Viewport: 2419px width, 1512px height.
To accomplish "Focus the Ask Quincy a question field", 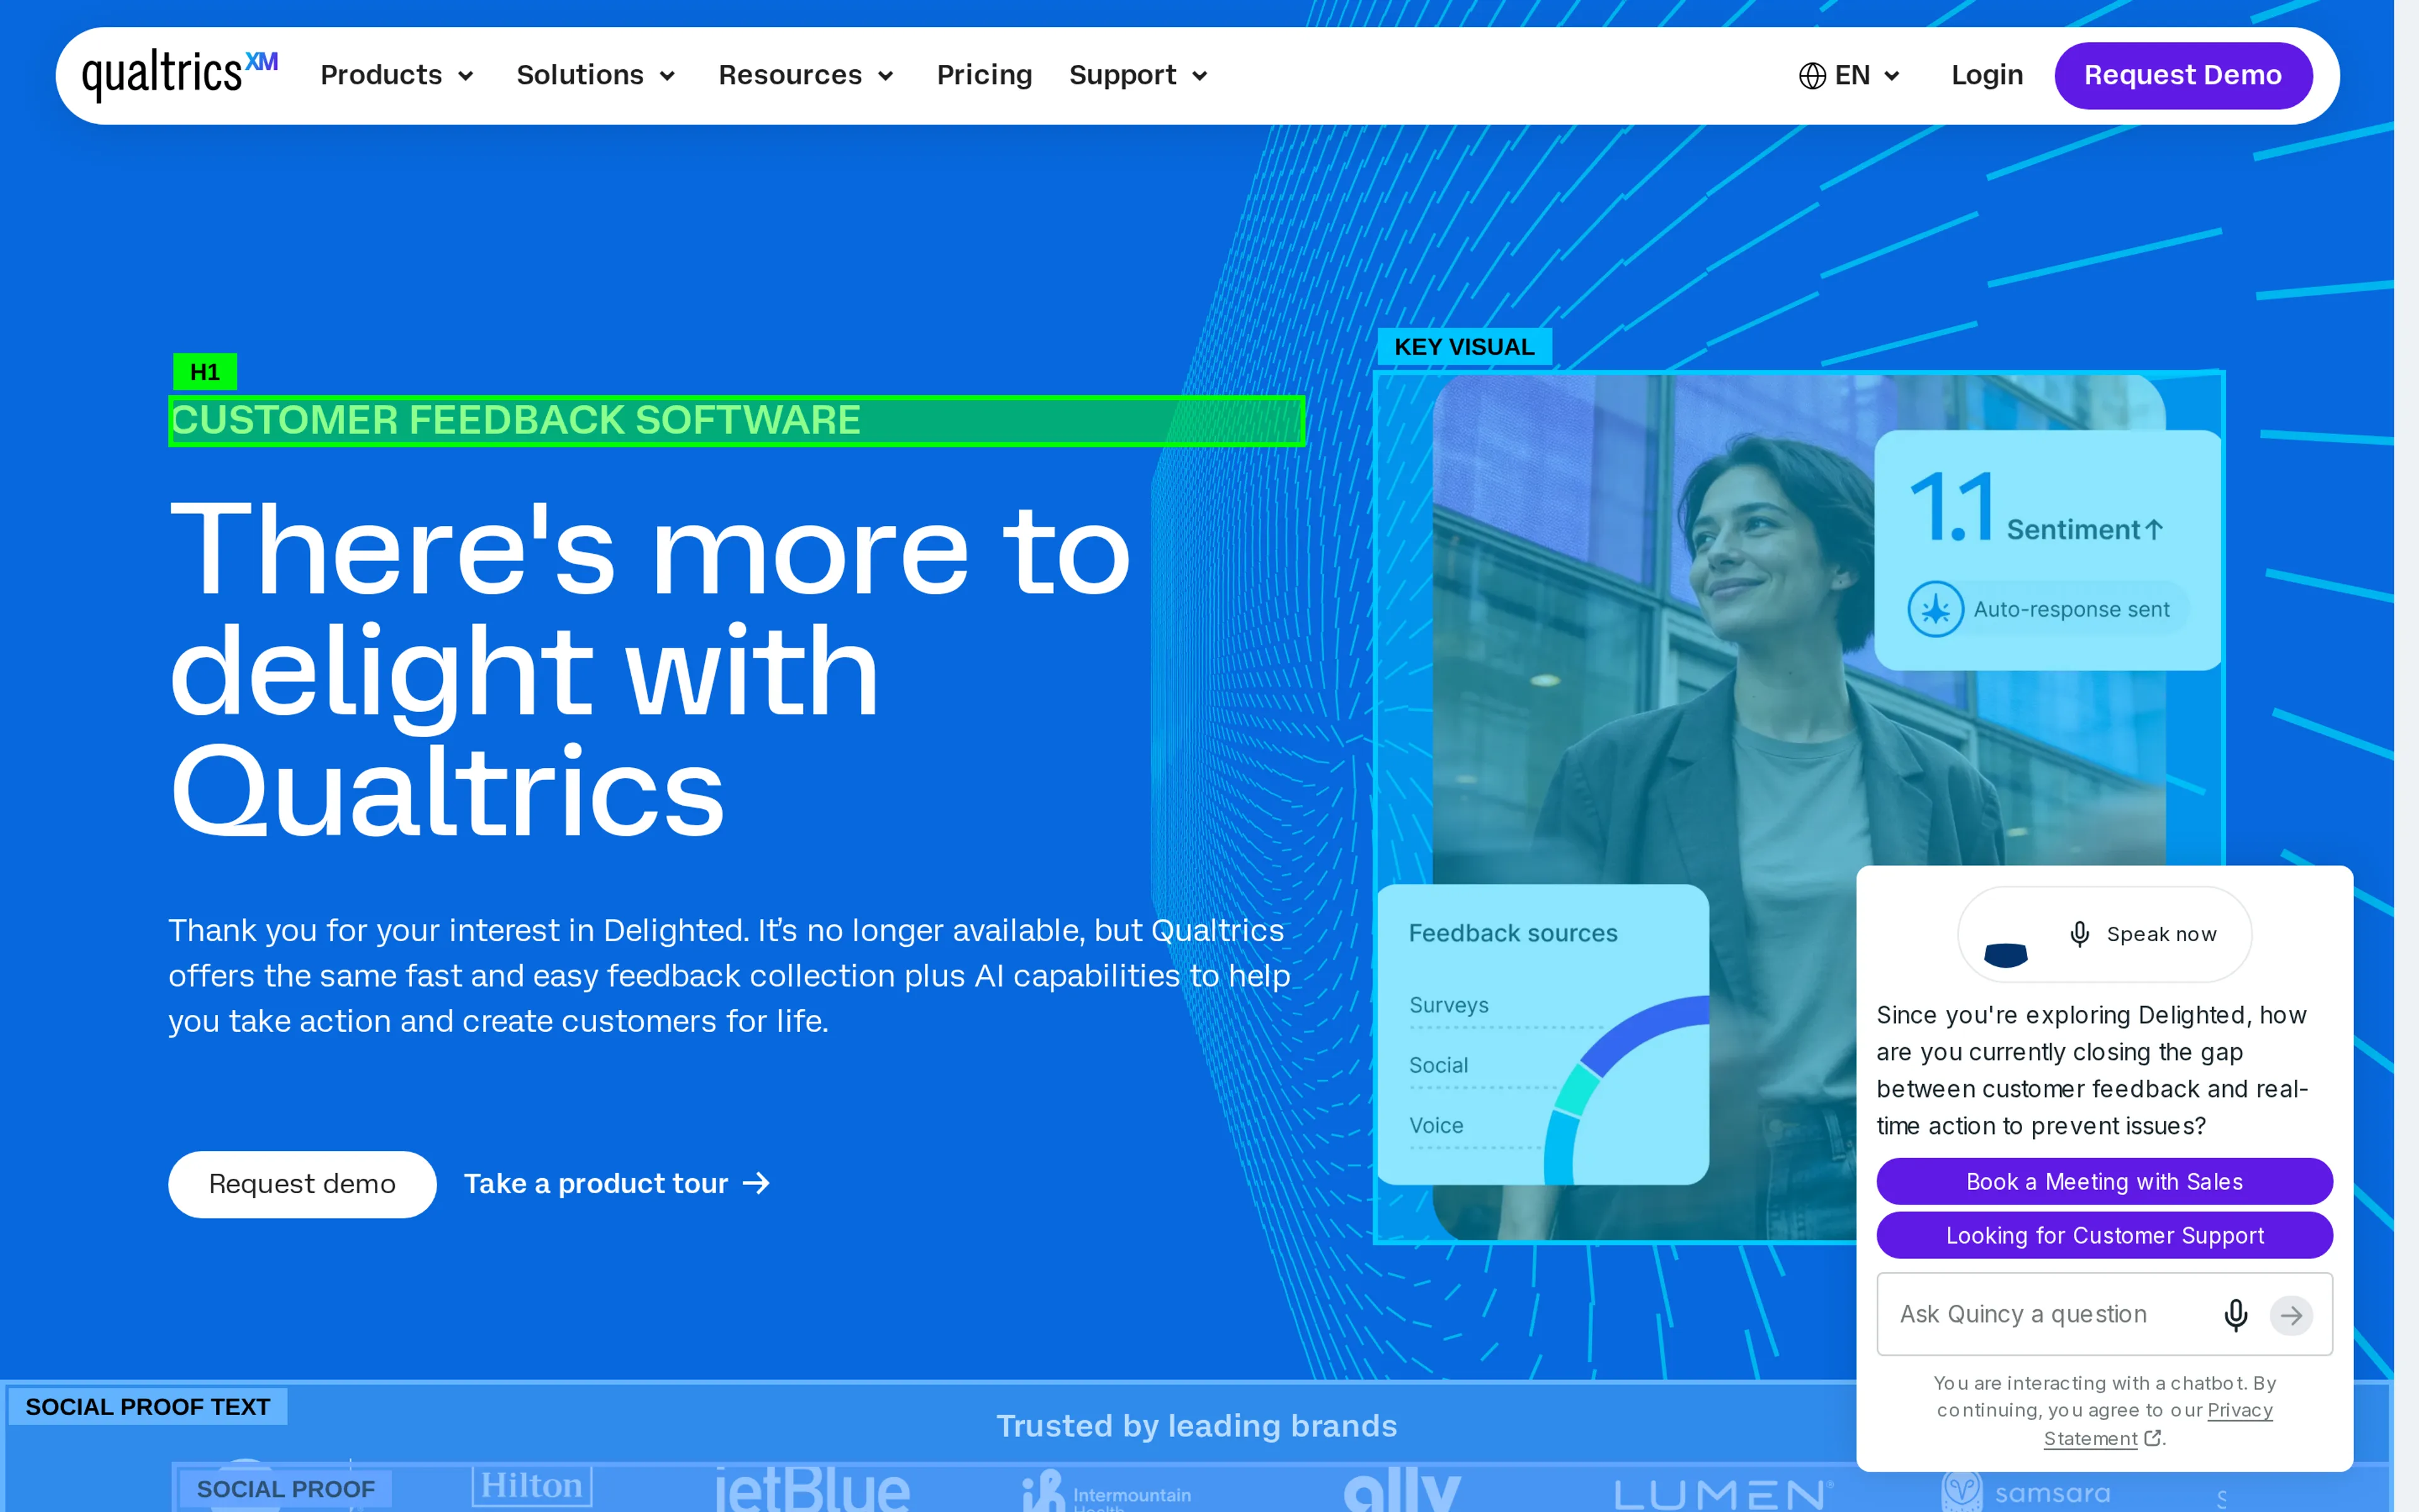I will click(x=2104, y=1314).
